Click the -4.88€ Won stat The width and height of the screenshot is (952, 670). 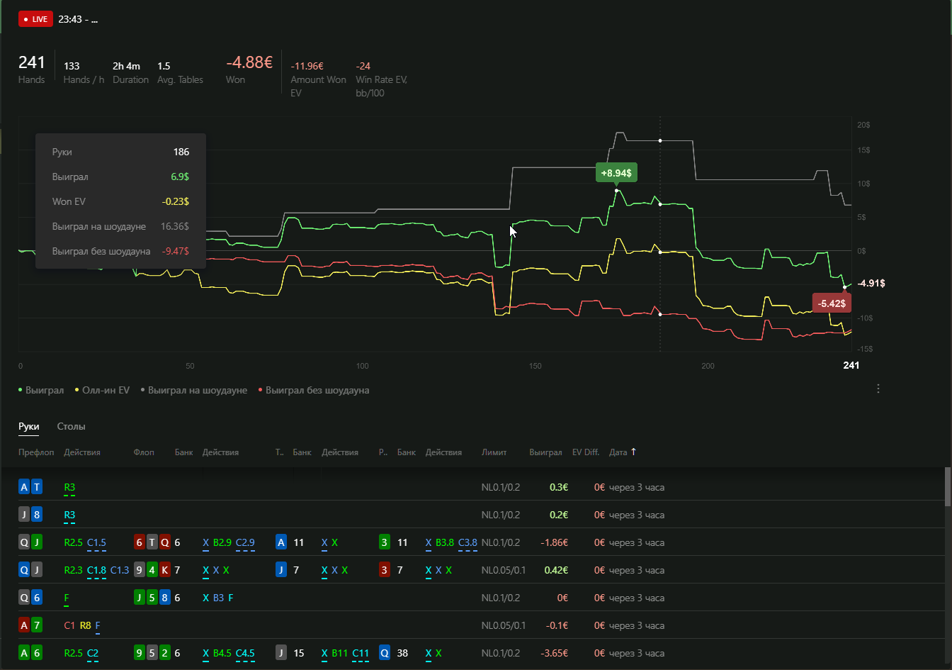point(249,69)
